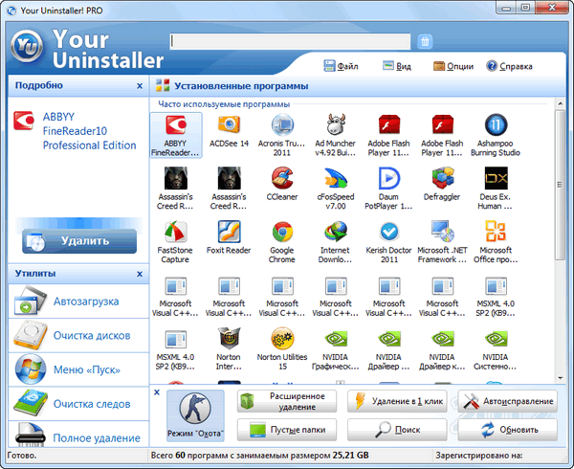The image size is (574, 469).
Task: Open the Файл menu
Action: pyautogui.click(x=340, y=66)
